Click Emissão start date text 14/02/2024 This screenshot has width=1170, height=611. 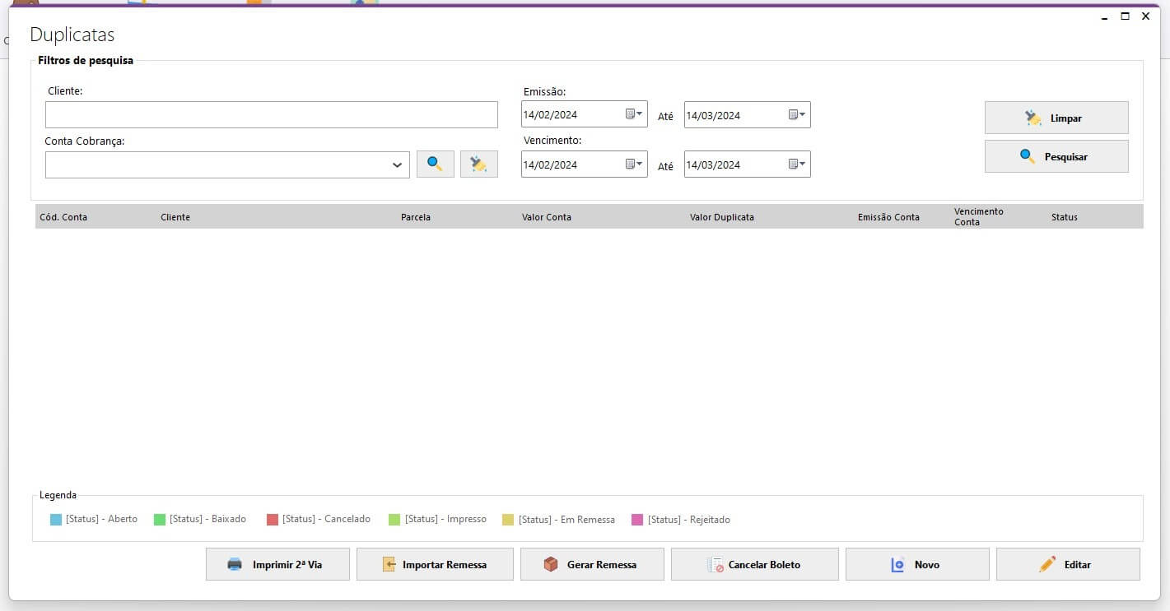click(x=550, y=115)
